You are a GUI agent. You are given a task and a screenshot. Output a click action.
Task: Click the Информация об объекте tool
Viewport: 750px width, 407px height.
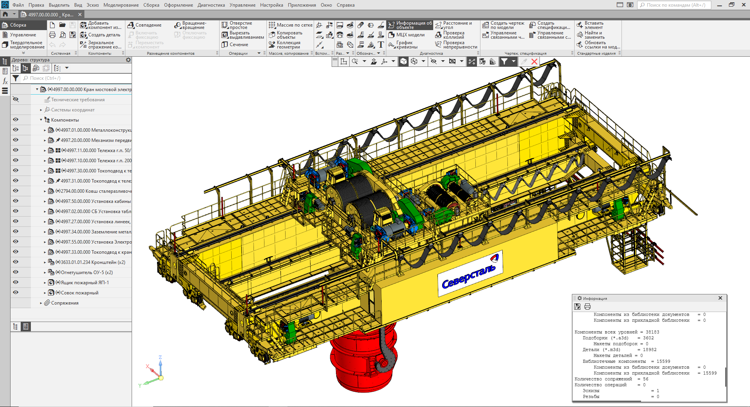pyautogui.click(x=410, y=25)
